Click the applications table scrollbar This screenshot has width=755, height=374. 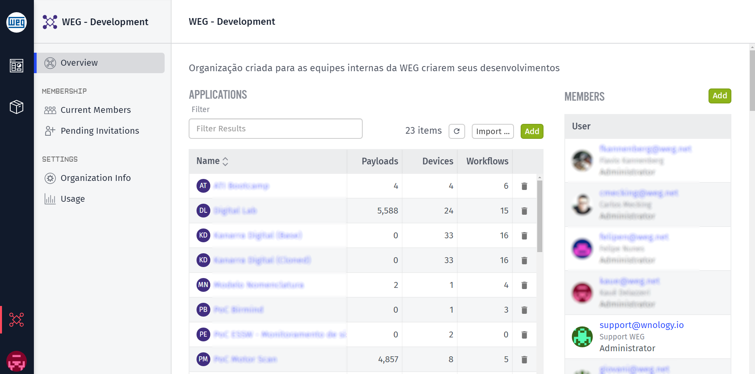coord(540,216)
